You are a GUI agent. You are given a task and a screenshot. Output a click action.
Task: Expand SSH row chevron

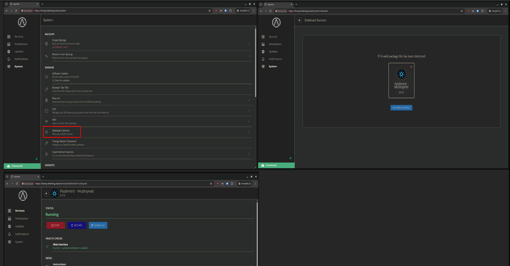pos(249,111)
